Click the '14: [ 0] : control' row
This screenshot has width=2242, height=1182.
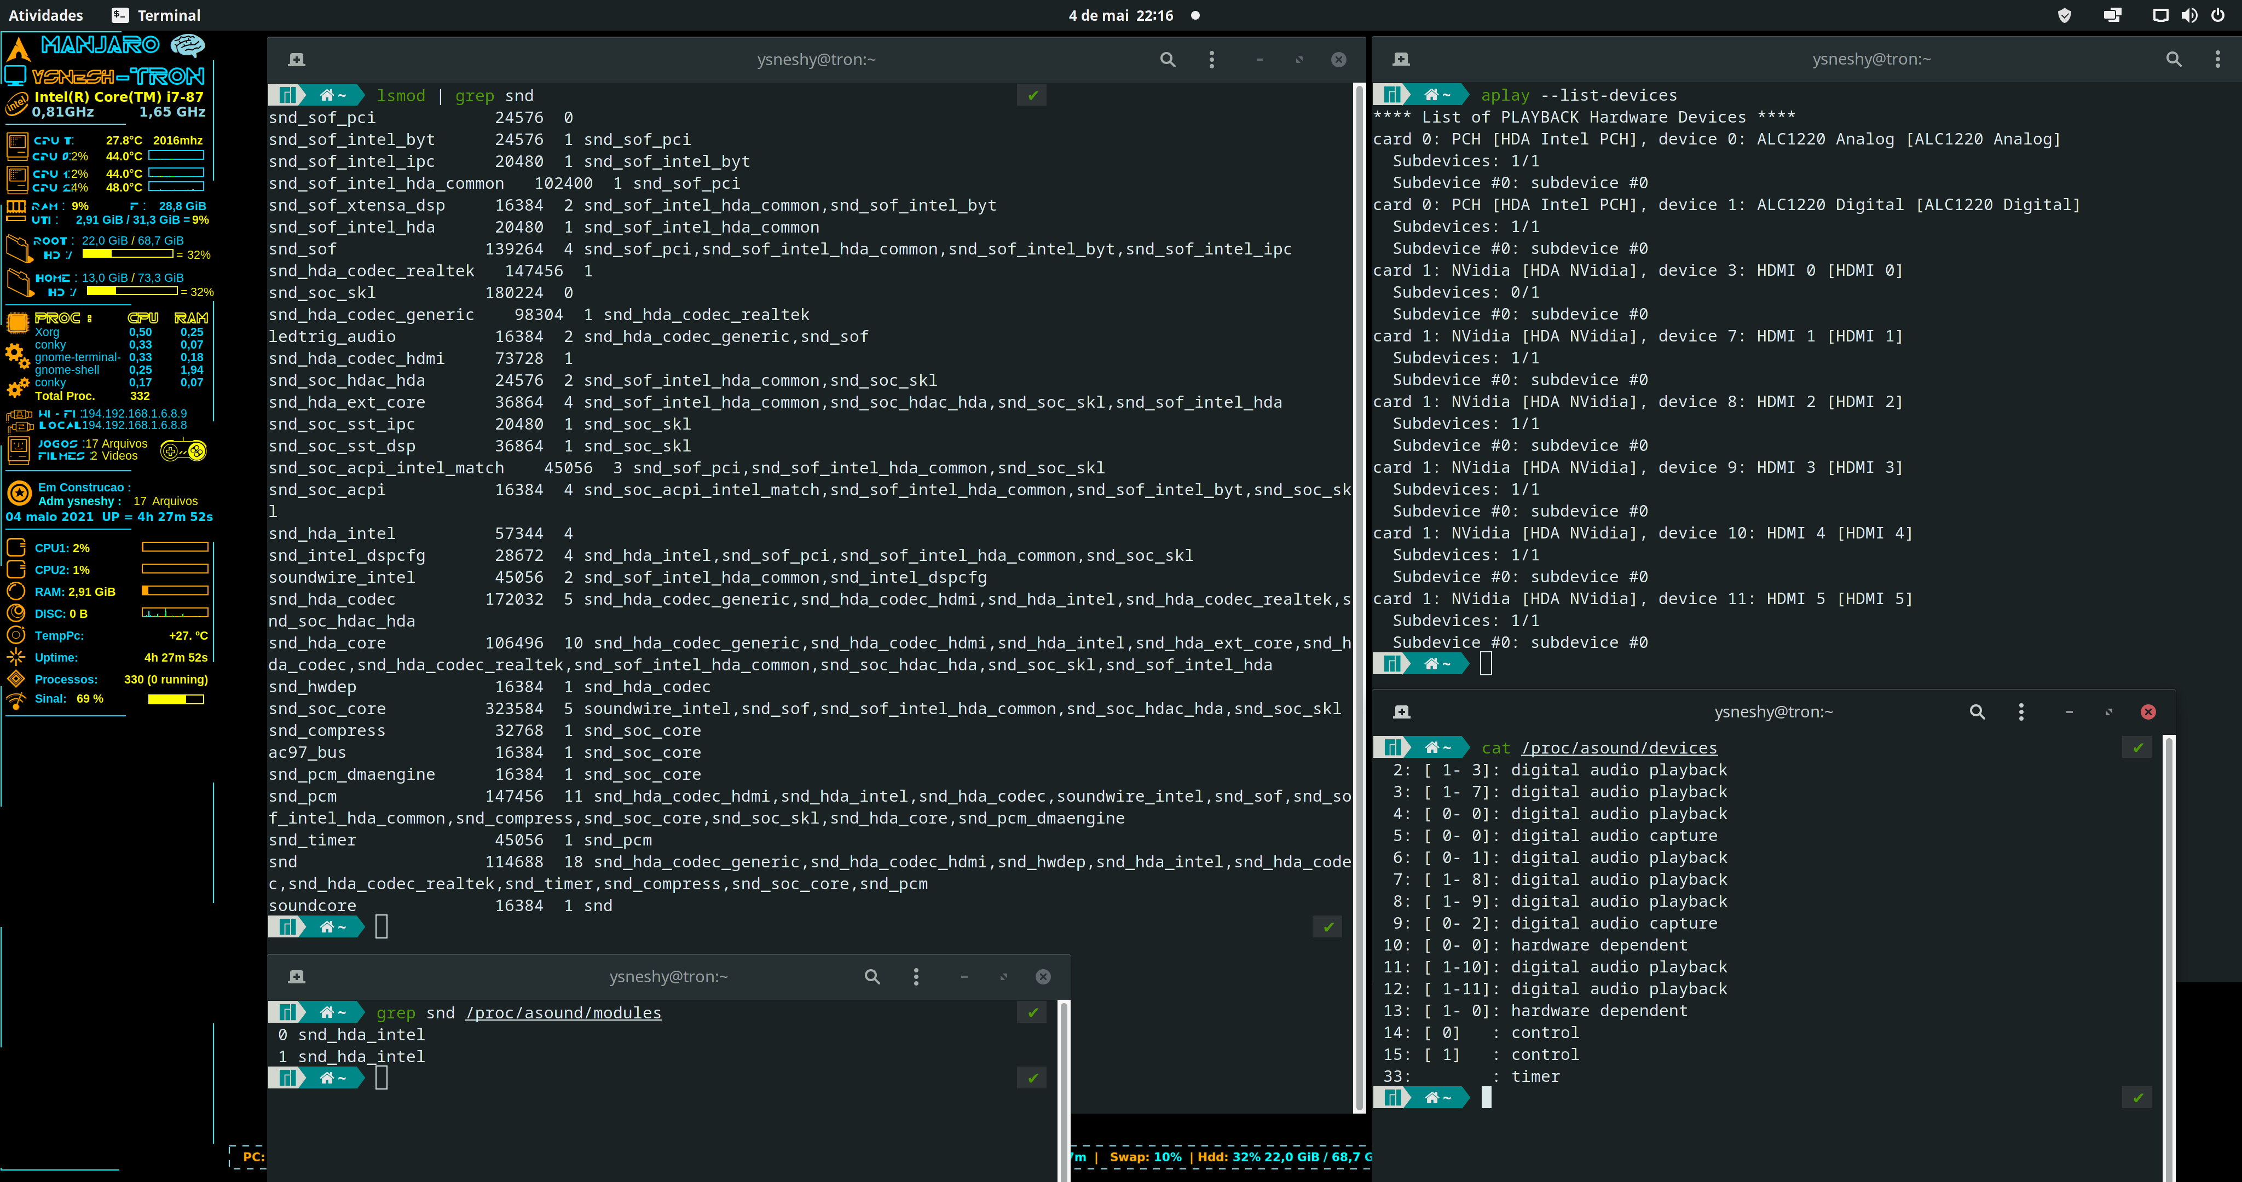click(1481, 1032)
